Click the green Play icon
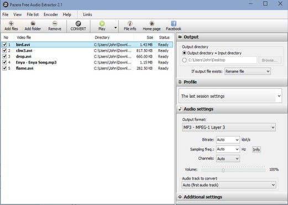Viewport: 288px width, 205px height. click(102, 23)
